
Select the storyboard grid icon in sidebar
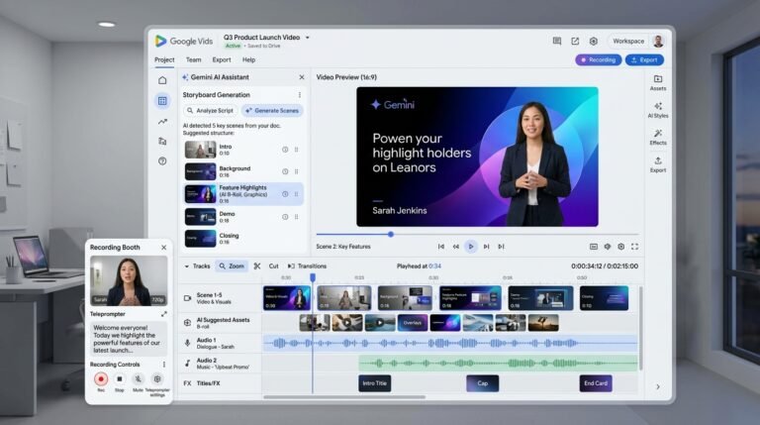(162, 101)
